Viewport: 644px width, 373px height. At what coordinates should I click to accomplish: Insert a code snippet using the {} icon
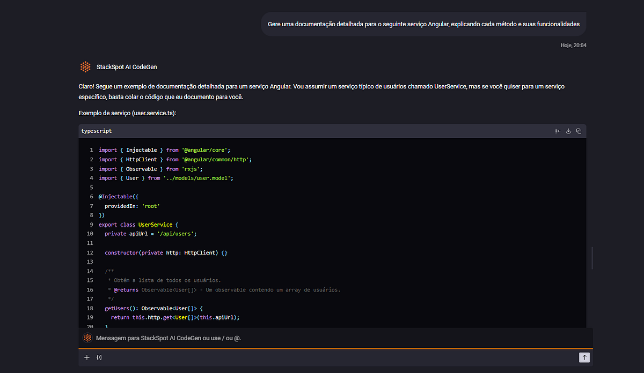tap(99, 357)
